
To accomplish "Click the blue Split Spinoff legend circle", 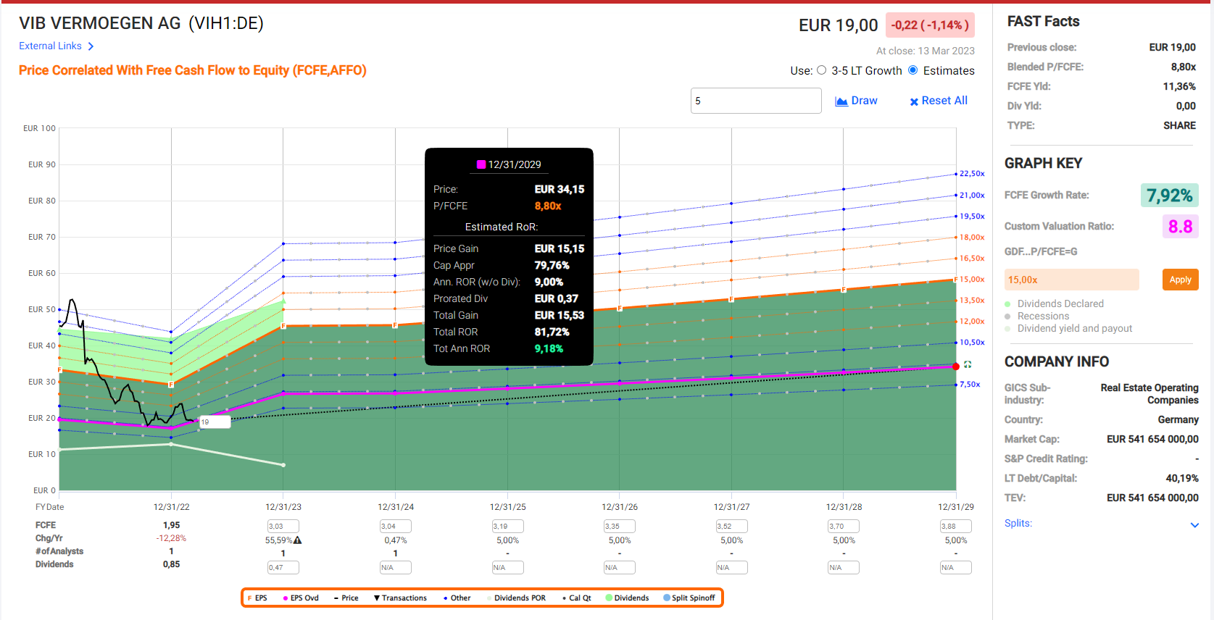I will click(667, 598).
